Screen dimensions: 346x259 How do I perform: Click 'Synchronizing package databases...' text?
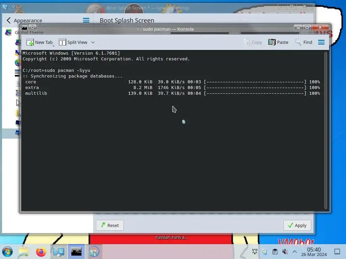[x=76, y=76]
